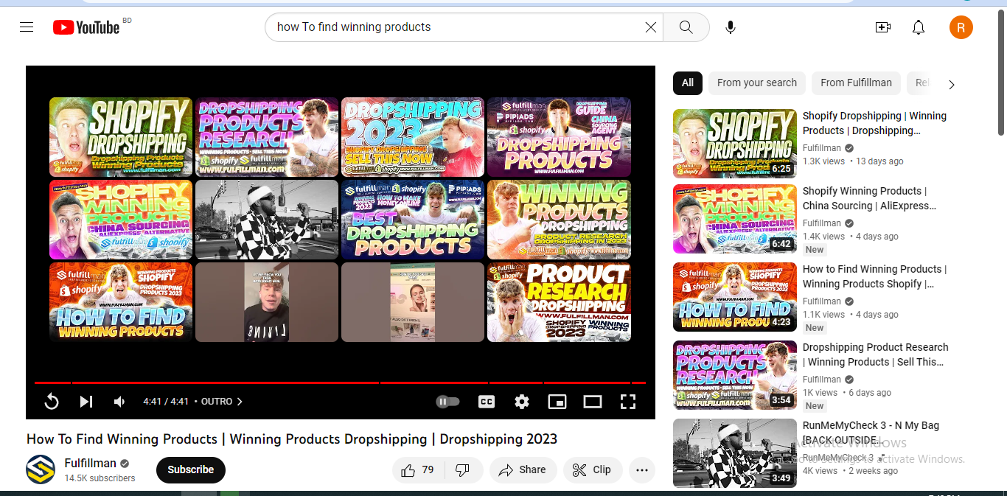Click the video title heading text
Image resolution: width=1007 pixels, height=496 pixels.
292,439
